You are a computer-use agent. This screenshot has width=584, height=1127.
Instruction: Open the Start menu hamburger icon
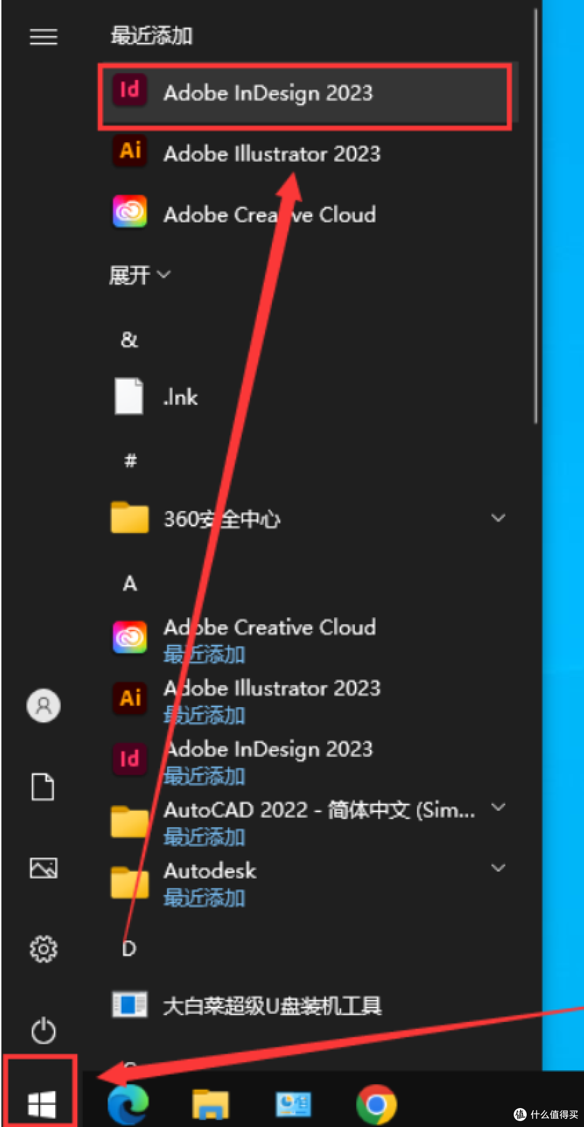click(x=43, y=37)
